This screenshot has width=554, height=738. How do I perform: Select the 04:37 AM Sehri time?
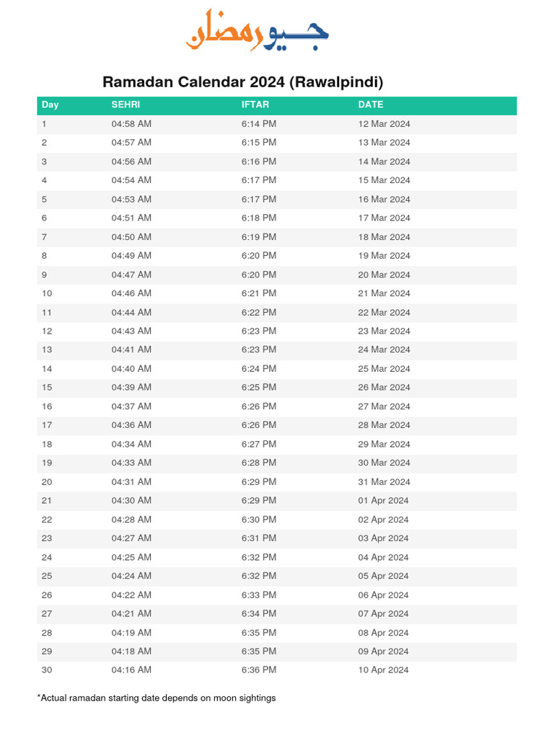click(x=131, y=406)
